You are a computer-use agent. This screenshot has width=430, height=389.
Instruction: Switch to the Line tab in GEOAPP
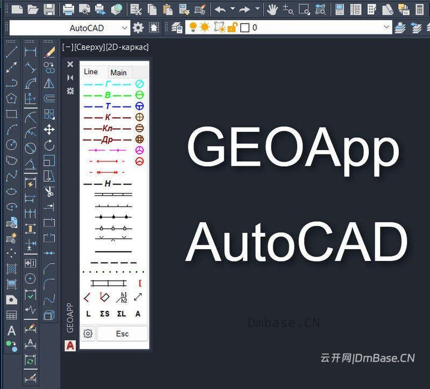[x=91, y=72]
